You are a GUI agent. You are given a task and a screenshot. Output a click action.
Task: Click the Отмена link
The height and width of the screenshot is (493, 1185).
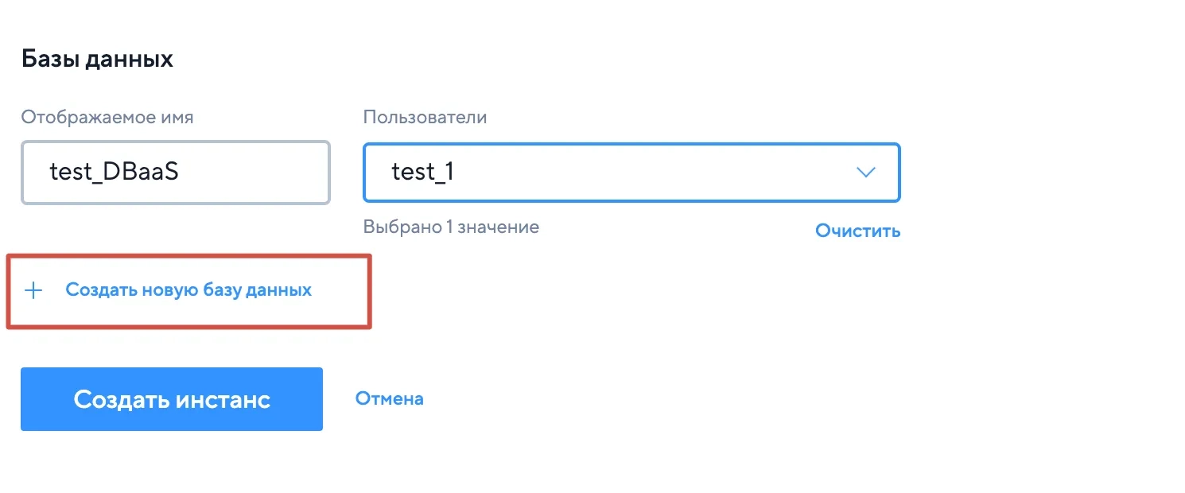pyautogui.click(x=389, y=398)
